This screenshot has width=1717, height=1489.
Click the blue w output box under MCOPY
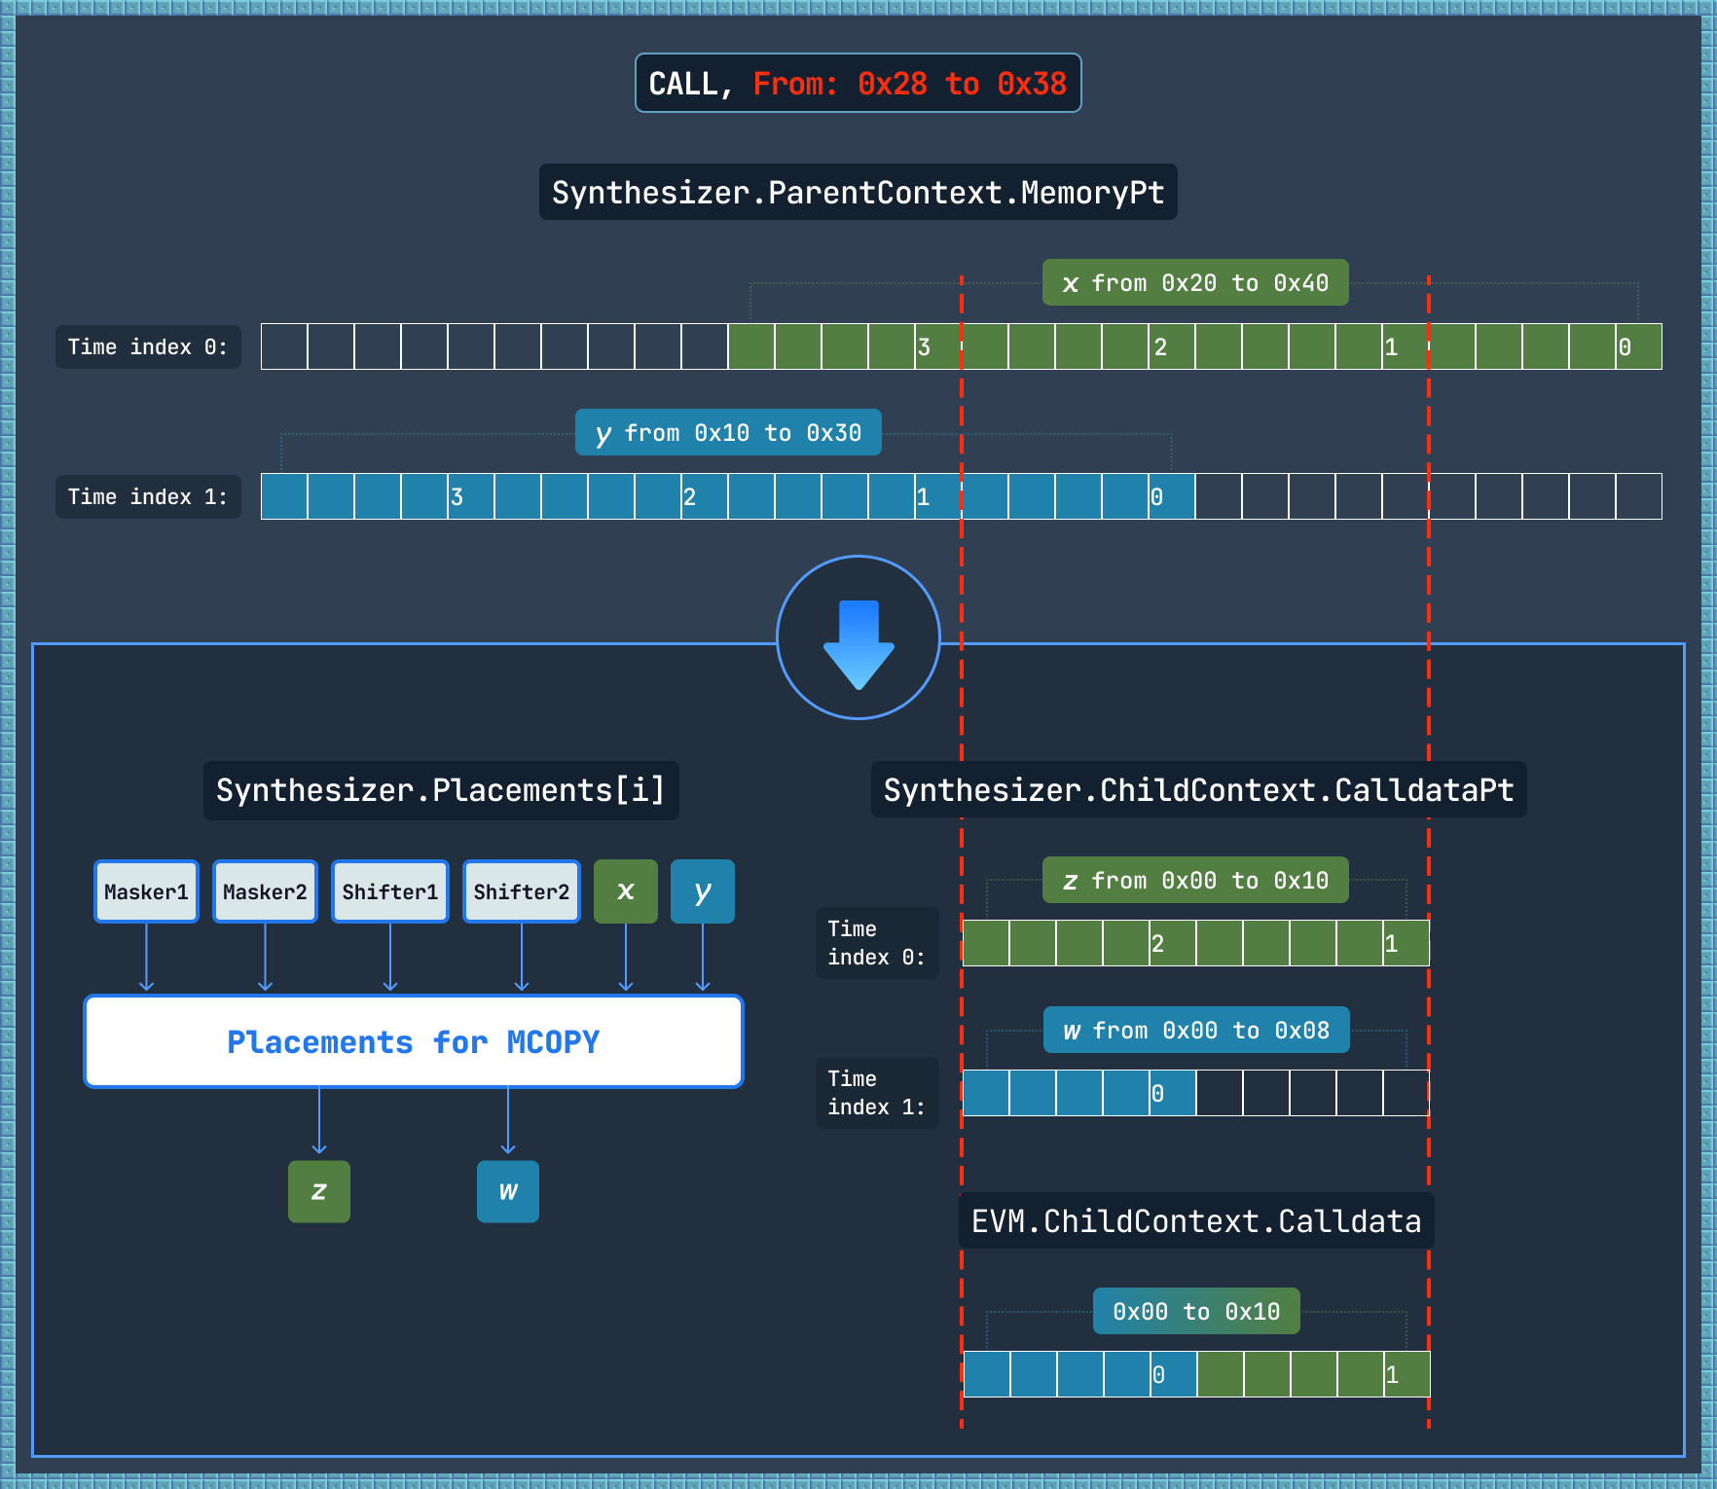[x=507, y=1191]
